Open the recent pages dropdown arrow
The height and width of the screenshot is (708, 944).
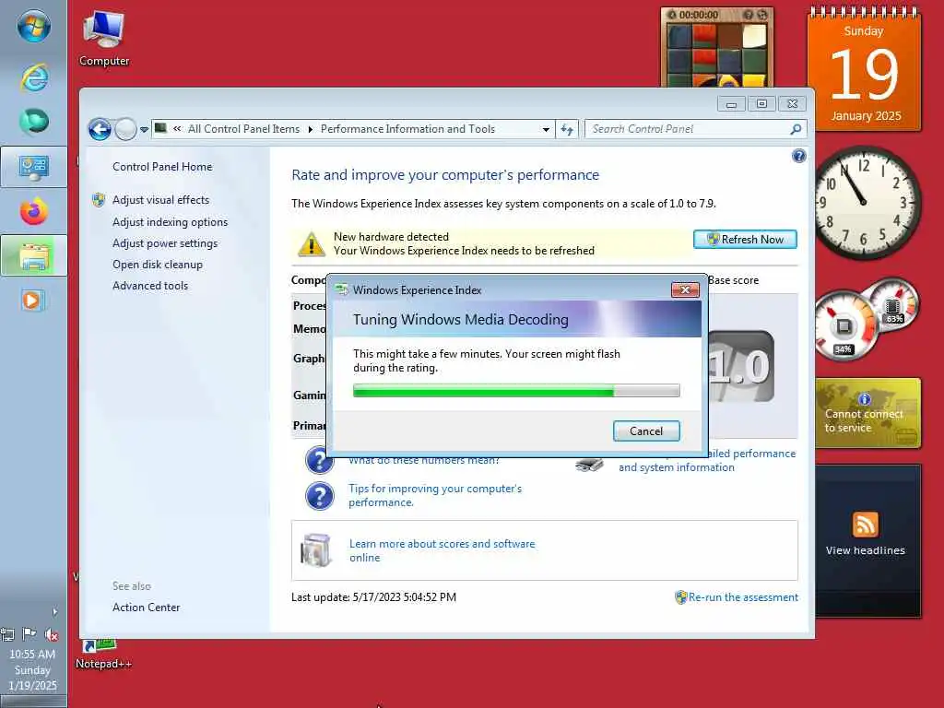(x=144, y=129)
